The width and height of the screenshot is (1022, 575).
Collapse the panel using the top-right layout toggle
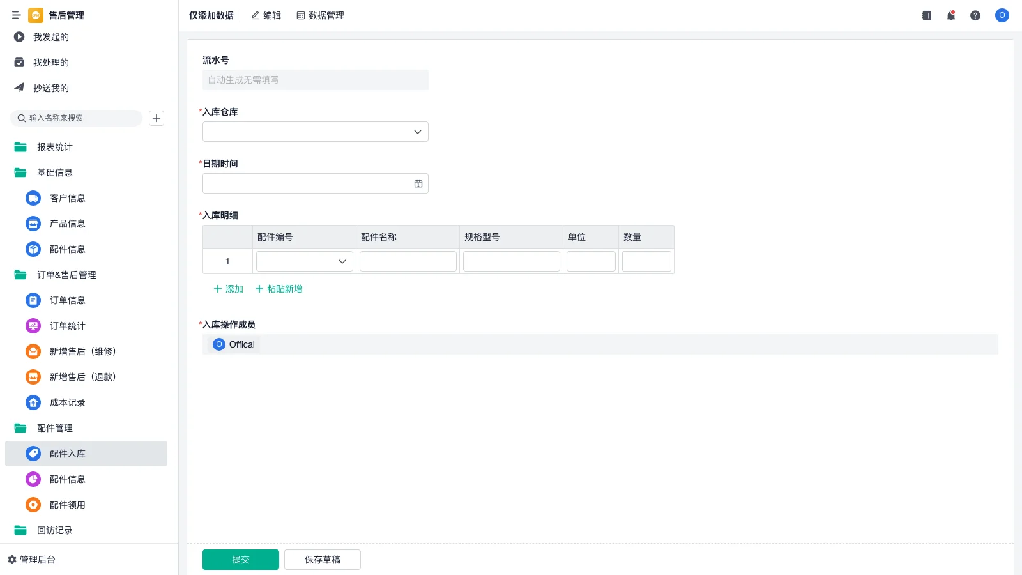click(x=926, y=15)
